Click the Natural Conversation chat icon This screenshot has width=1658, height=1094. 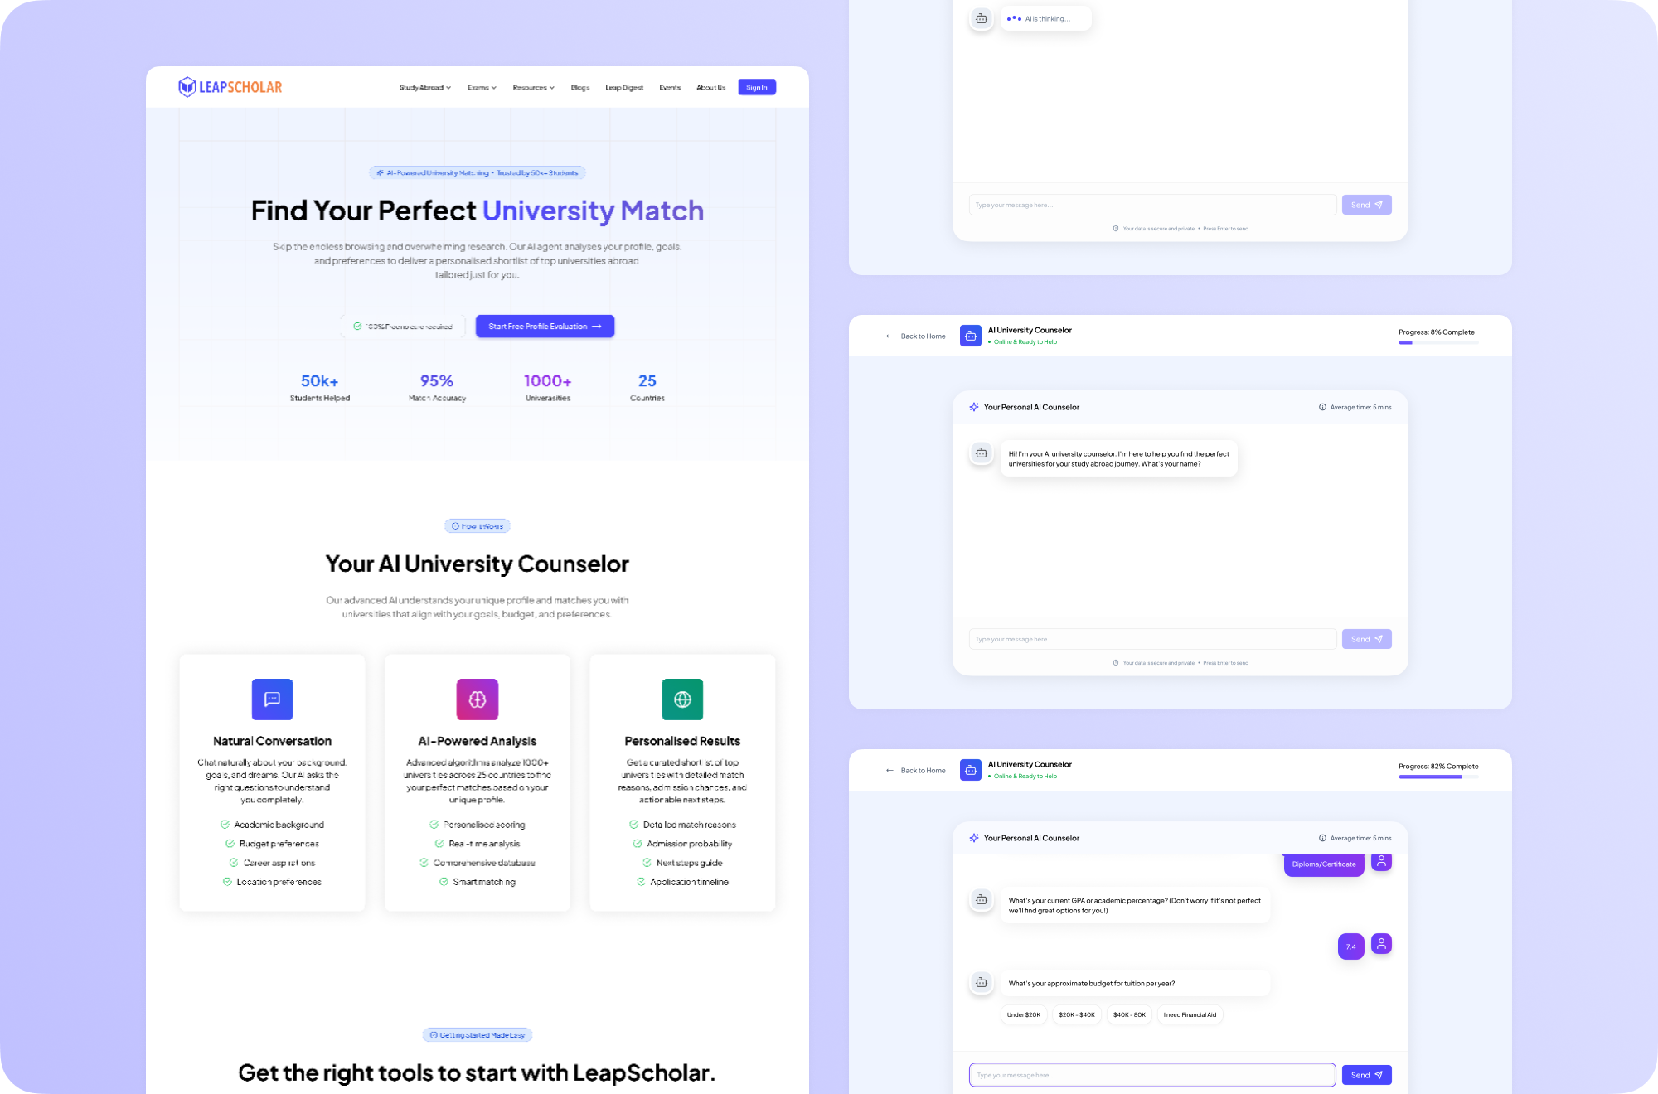coord(272,699)
